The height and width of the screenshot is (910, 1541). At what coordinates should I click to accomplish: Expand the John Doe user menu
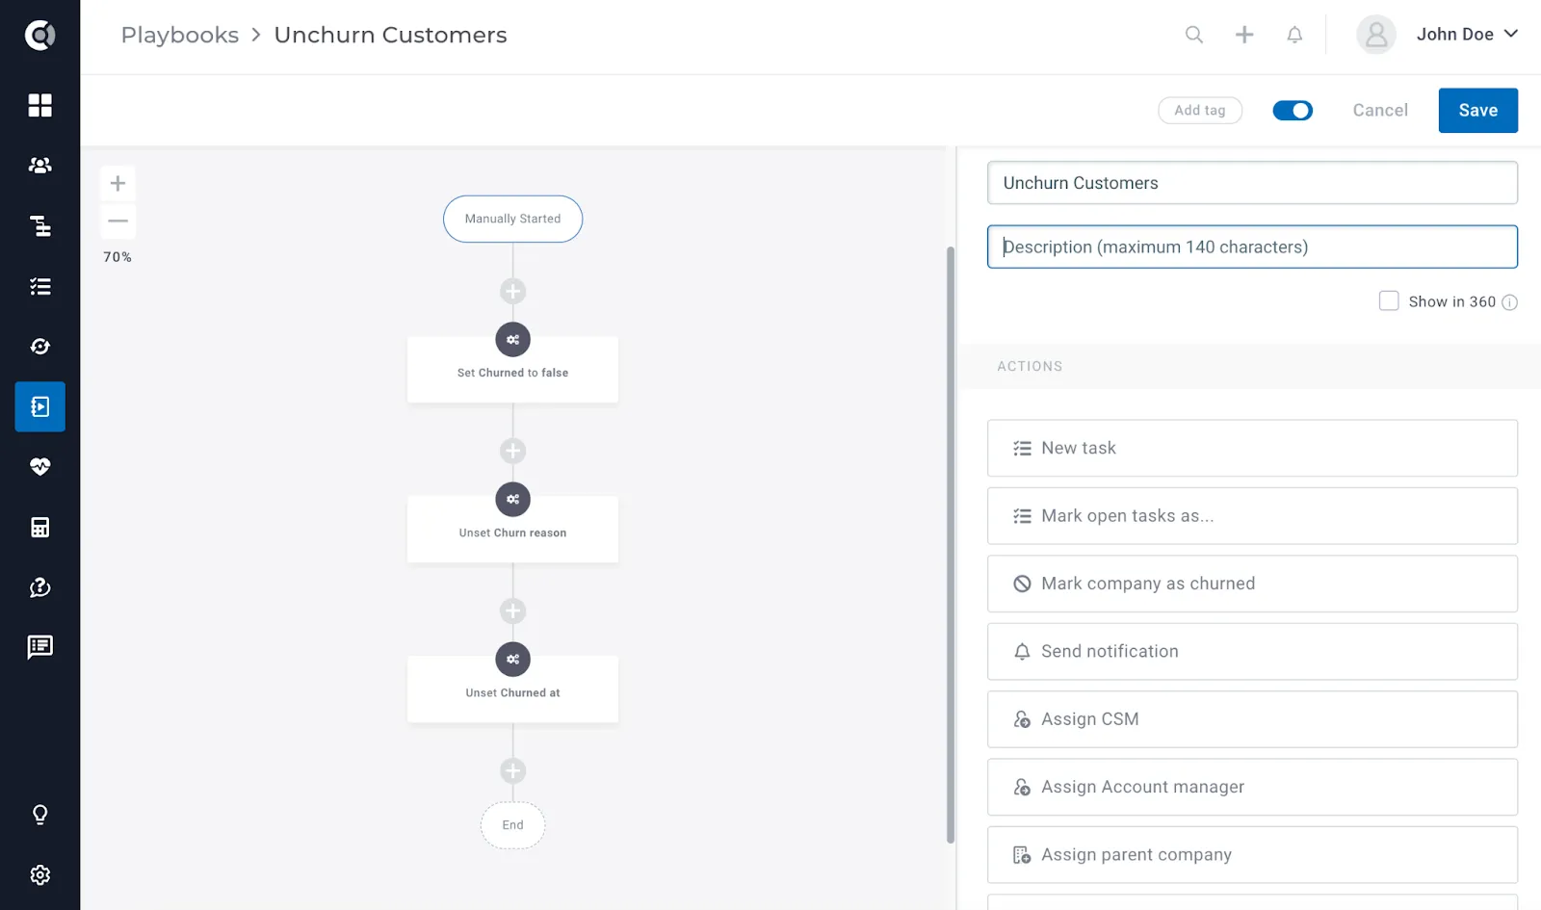[x=1468, y=35]
